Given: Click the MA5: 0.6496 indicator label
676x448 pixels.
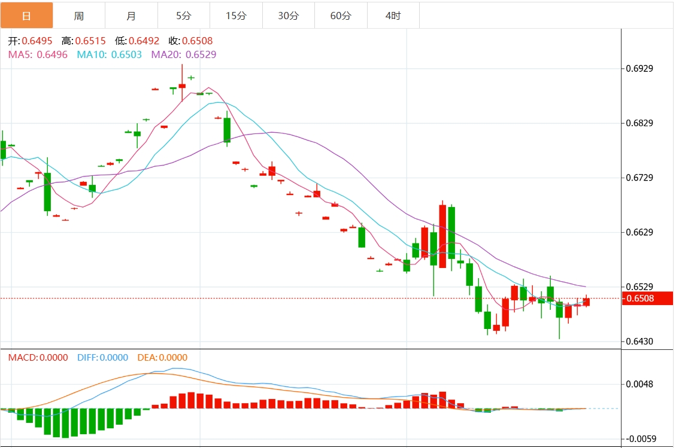Looking at the screenshot, I should point(38,54).
